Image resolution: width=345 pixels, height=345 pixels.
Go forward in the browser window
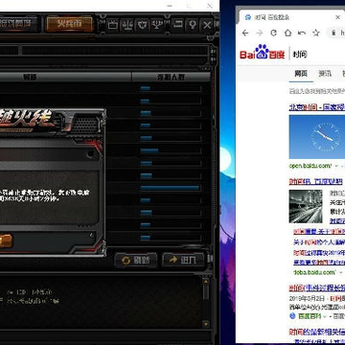[x=260, y=33]
